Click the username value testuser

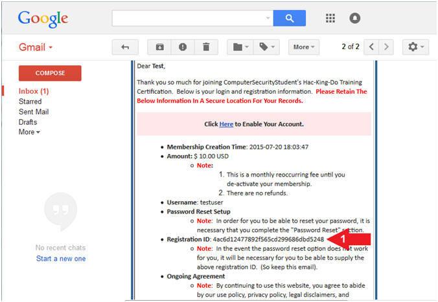(x=211, y=202)
